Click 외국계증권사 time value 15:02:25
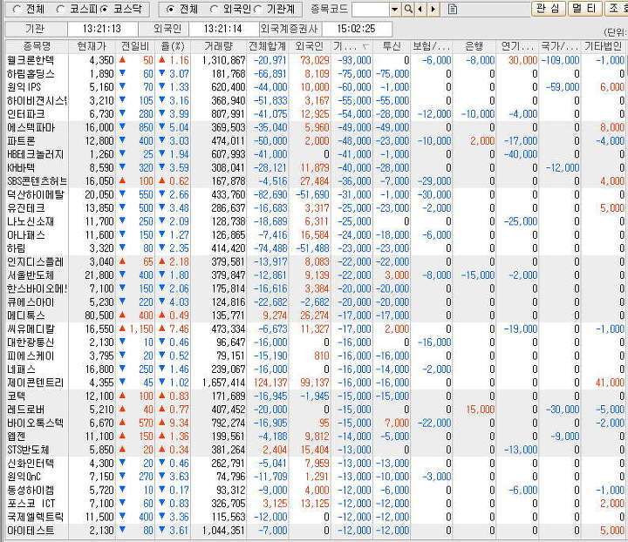Screen dimensions: 628x542 (x=356, y=29)
